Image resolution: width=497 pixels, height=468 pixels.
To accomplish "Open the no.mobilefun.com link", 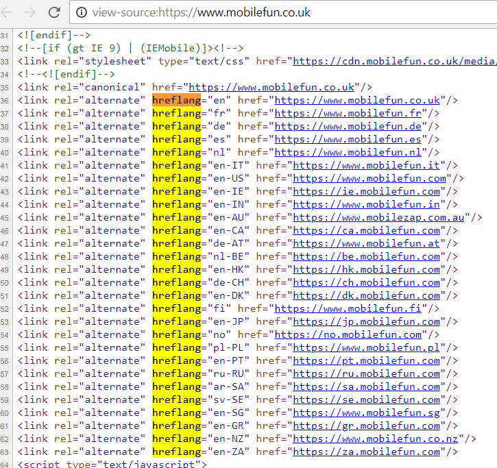I will pos(348,334).
